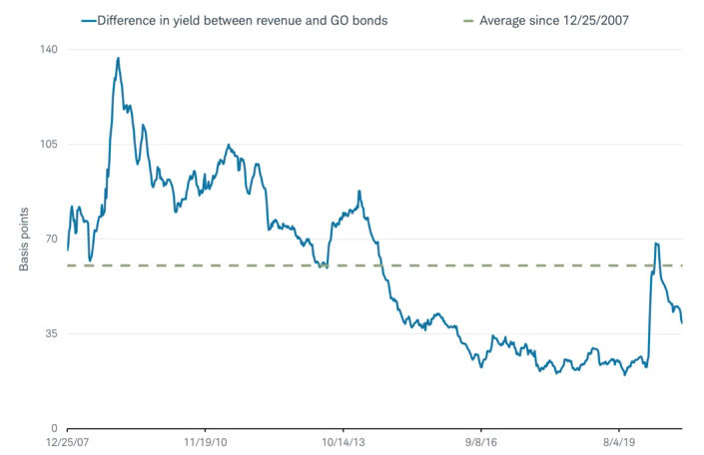Viewport: 704px width, 455px height.
Task: Click the right end of the dashed average line
Action: coord(681,265)
